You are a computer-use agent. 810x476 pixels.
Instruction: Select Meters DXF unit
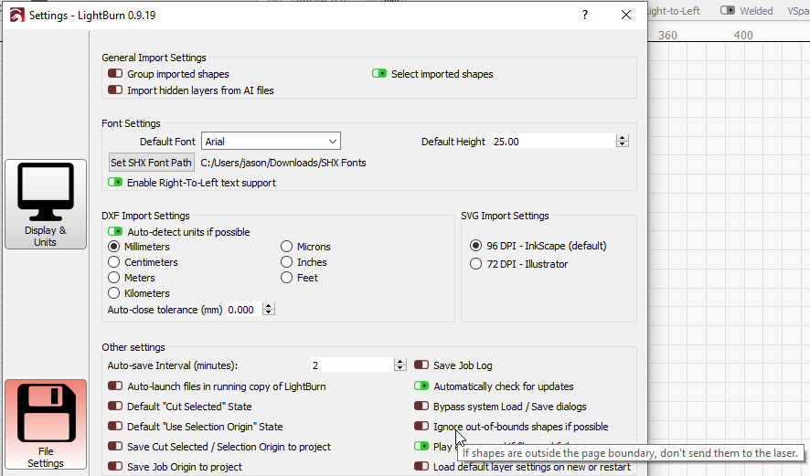[113, 277]
